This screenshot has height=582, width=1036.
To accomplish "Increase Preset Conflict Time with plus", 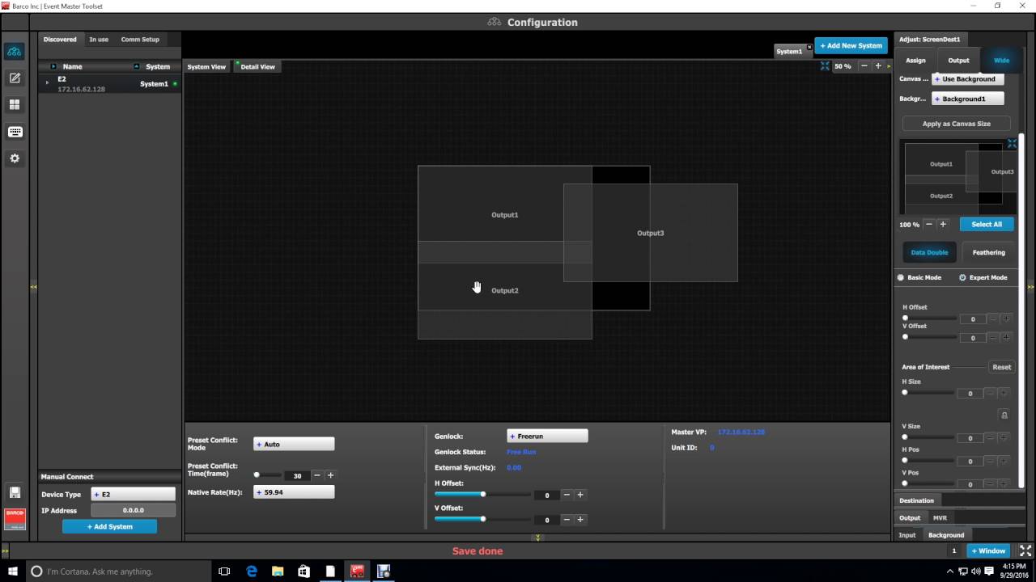I will coord(330,475).
